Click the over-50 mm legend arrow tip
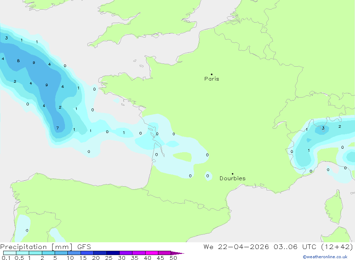This screenshot has height=260, width=355. [x=178, y=253]
